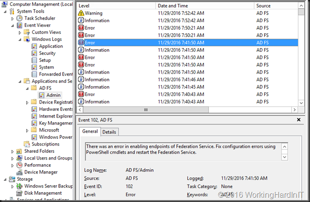The image size is (310, 202).
Task: Sort by the Source column header
Action: coord(276,6)
